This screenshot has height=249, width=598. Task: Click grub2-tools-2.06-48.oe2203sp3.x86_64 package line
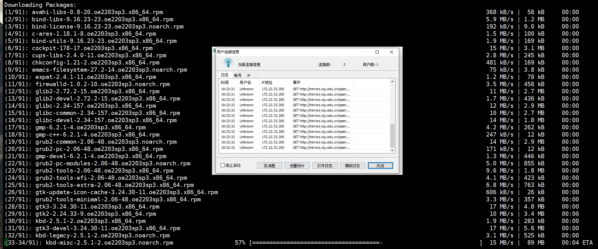tap(89, 170)
